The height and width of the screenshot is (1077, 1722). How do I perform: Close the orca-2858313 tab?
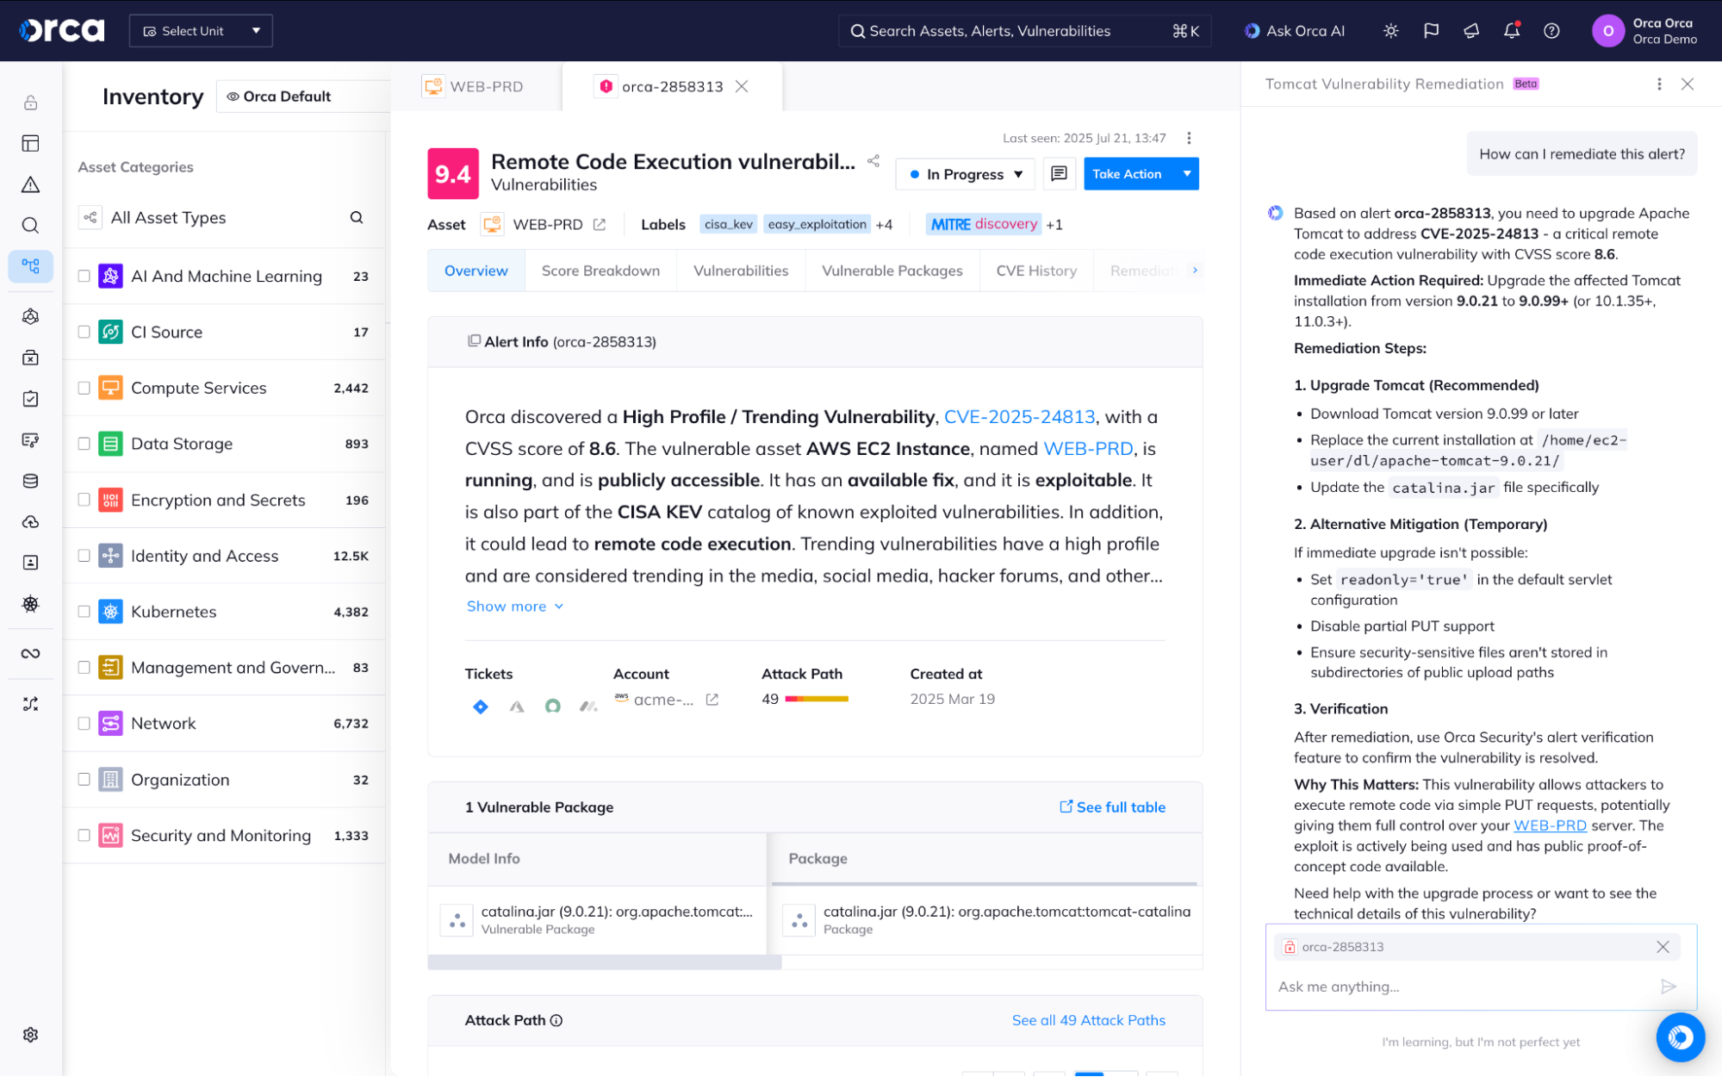click(742, 87)
